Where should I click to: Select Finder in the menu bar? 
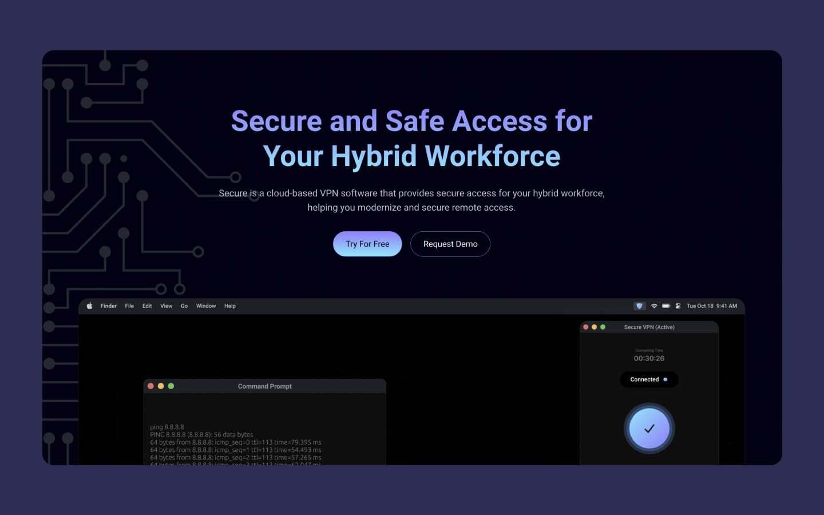click(x=108, y=306)
